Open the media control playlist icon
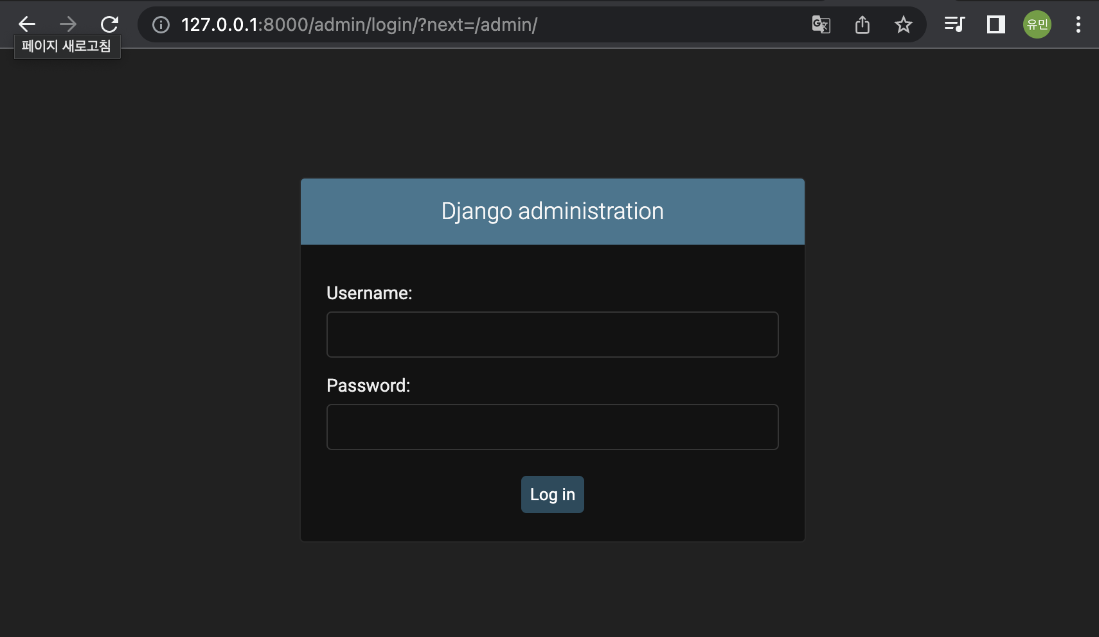Screen dimensions: 1099x637 coord(954,24)
